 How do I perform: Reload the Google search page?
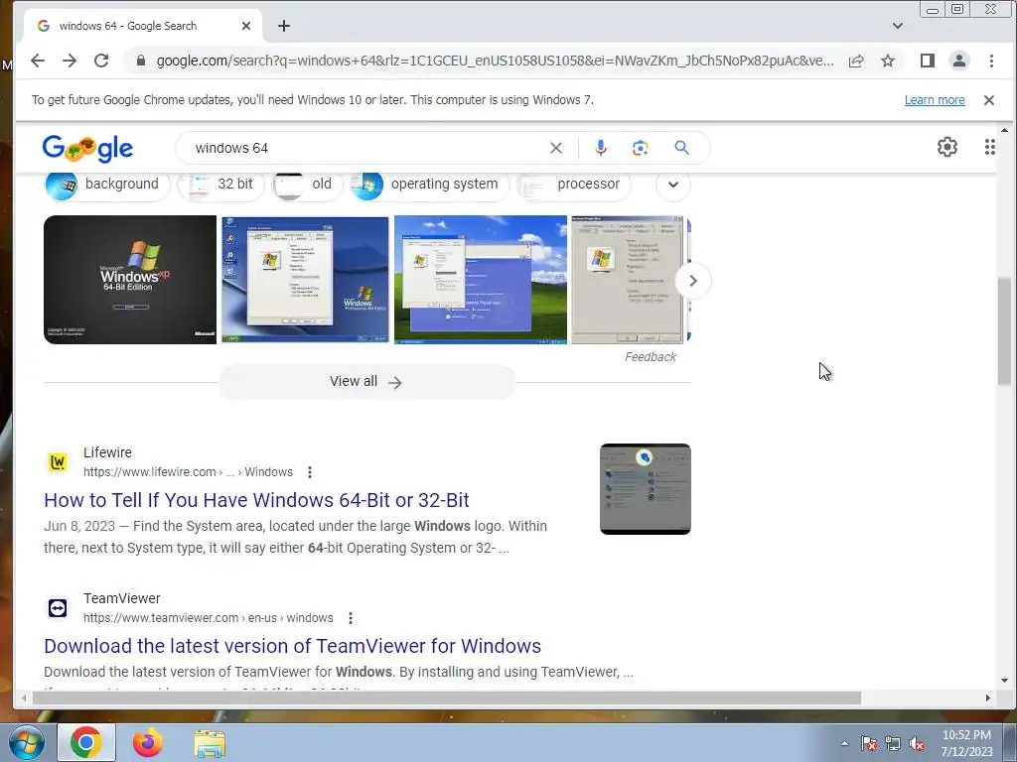point(101,61)
